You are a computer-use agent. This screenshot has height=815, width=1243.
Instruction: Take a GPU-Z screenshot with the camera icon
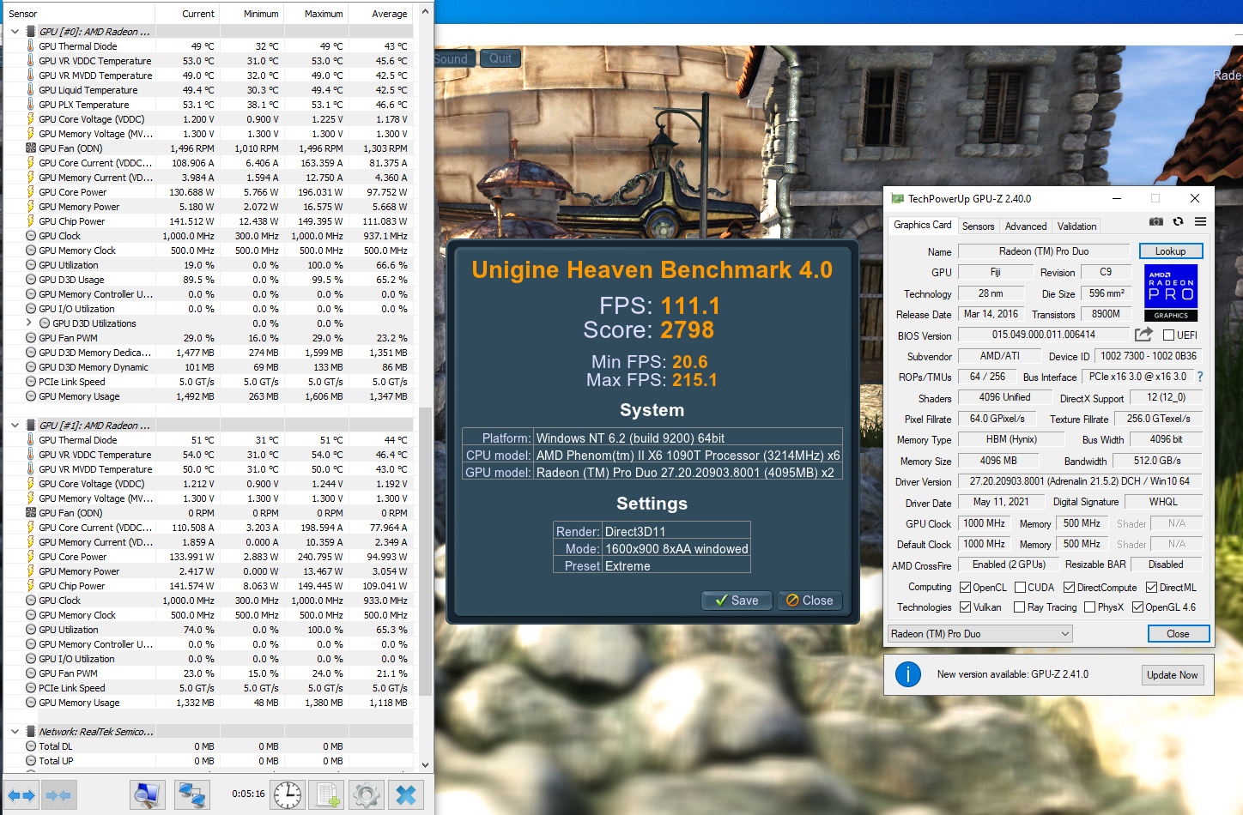(1156, 221)
